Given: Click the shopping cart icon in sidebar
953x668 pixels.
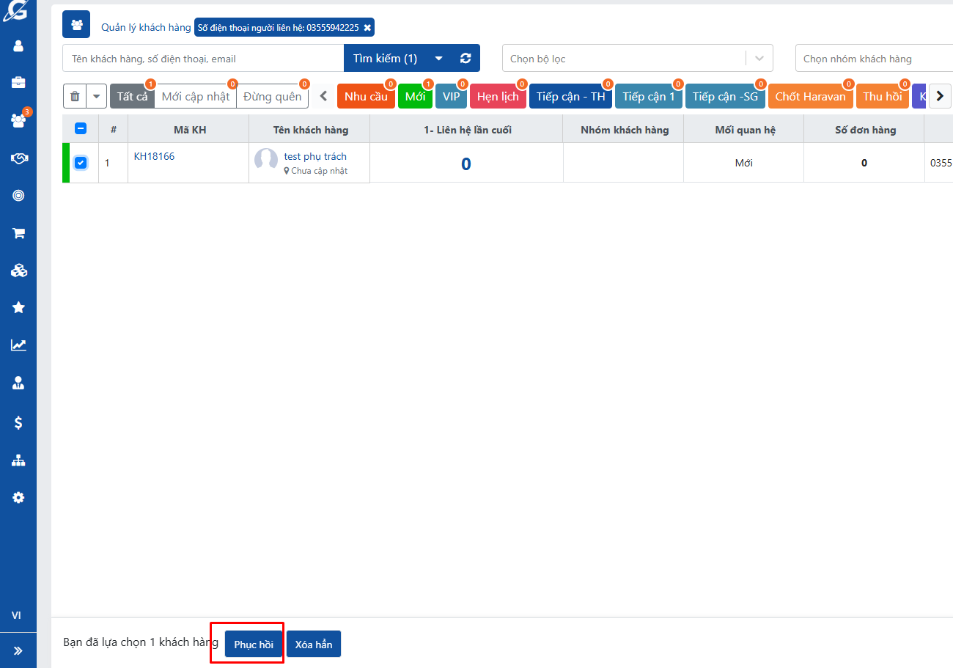Looking at the screenshot, I should (x=18, y=233).
